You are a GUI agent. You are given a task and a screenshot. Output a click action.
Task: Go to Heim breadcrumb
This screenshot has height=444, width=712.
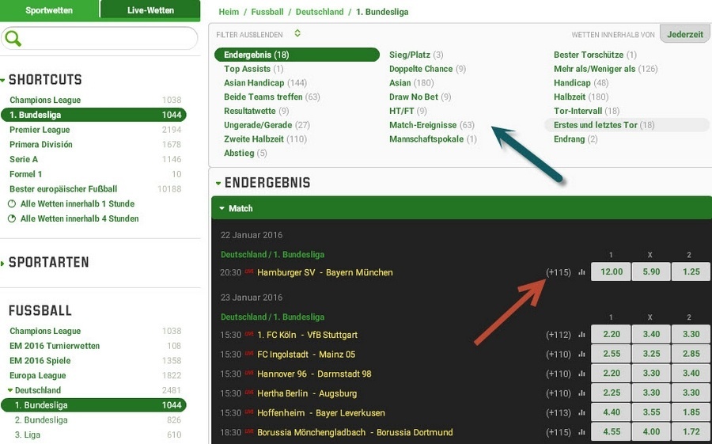[x=229, y=13]
